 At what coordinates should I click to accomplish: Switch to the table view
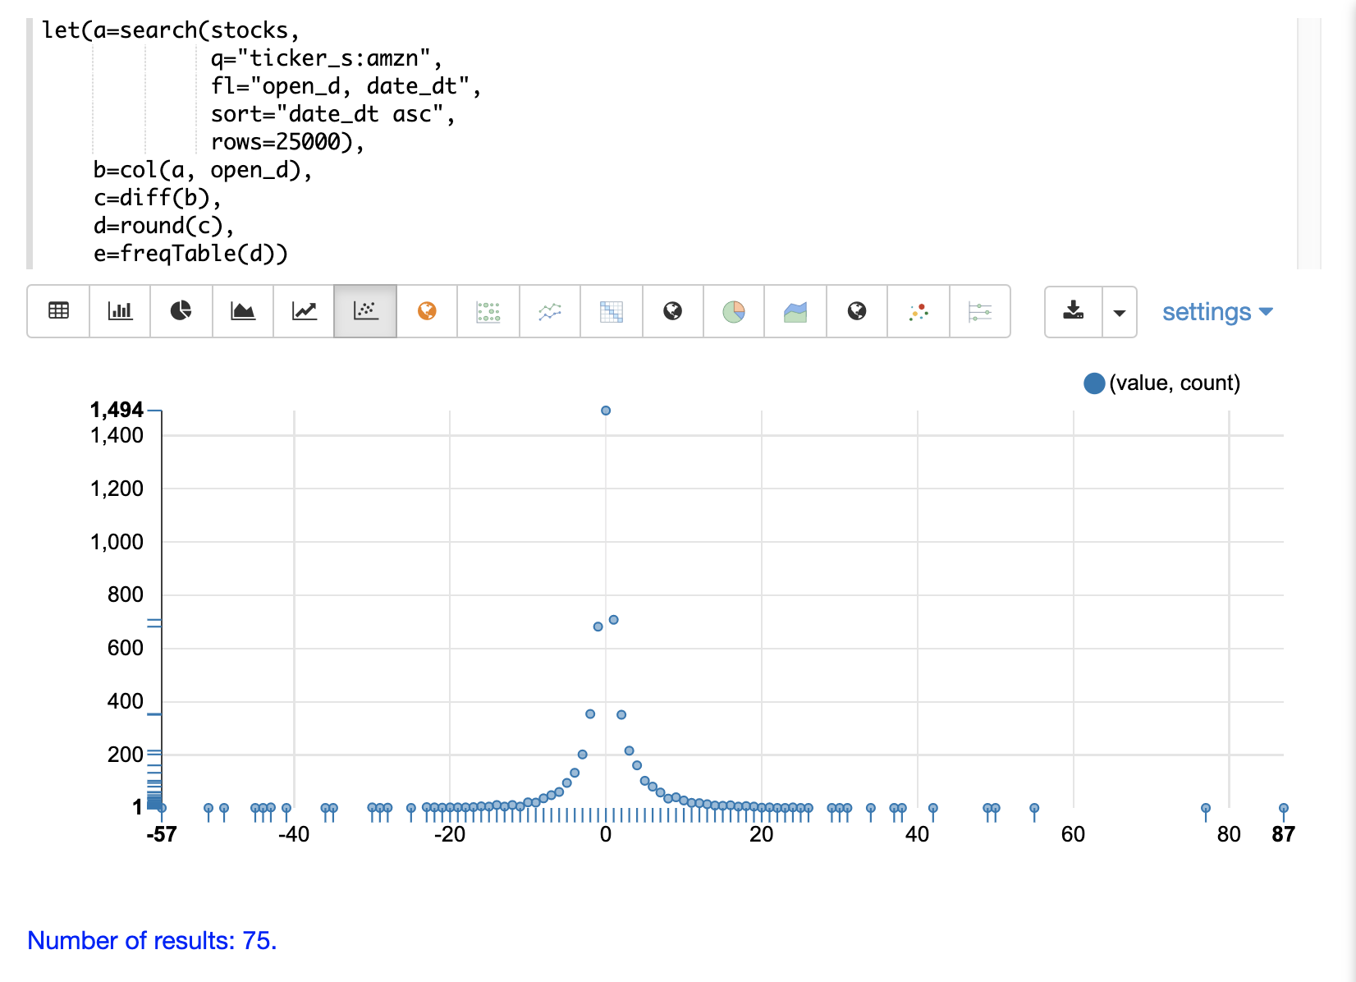[x=58, y=311]
